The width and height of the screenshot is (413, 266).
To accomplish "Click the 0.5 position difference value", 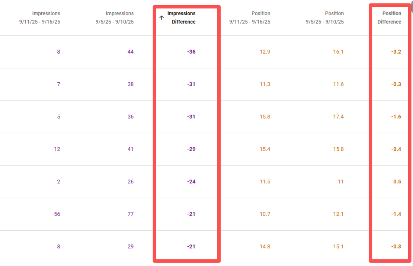I will coord(397,182).
